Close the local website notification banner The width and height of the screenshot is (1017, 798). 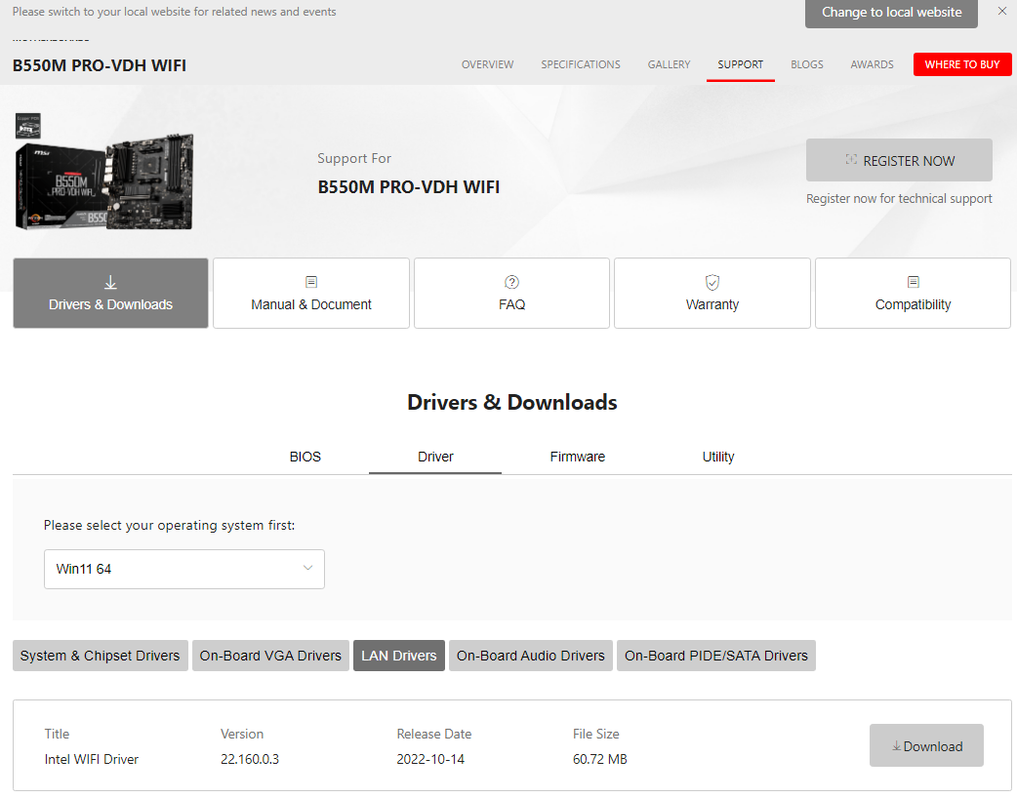pos(1001,11)
